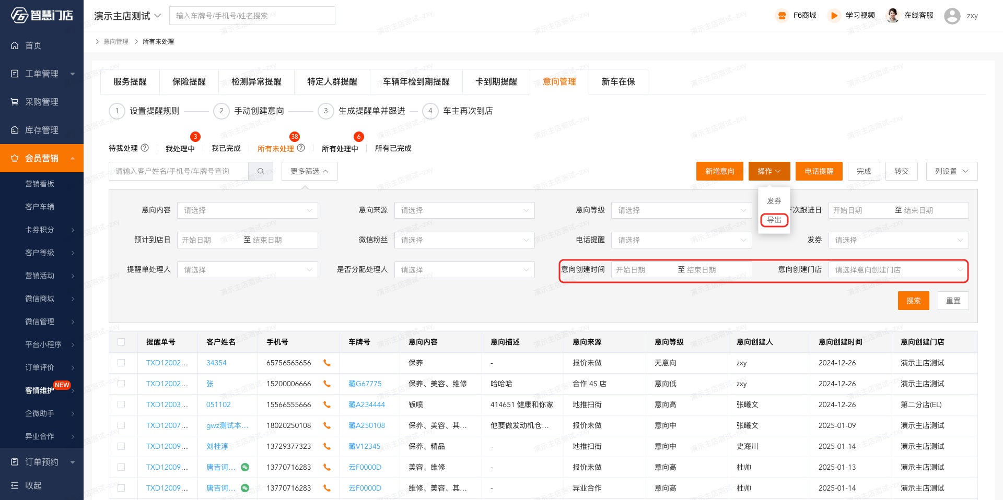Switch to the 新车在保 tab

pos(619,81)
